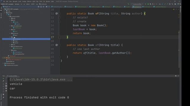Click the Project panel settings gear
The image size is (190, 106).
point(47,7)
